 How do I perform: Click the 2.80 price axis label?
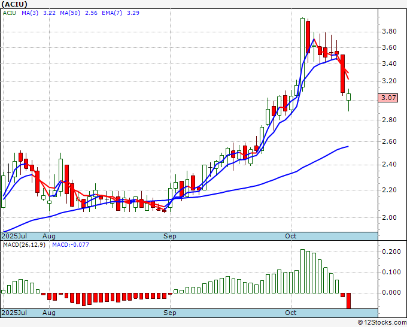click(389, 120)
